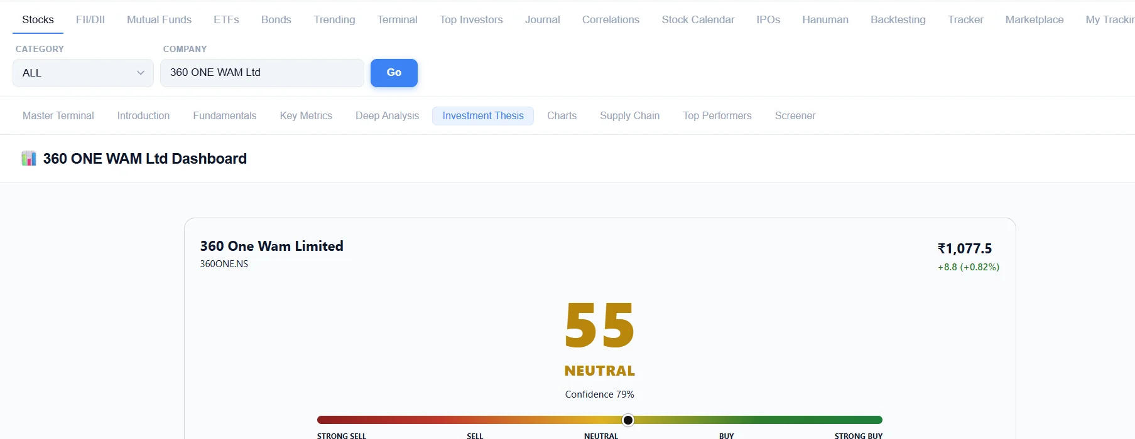Open the Tracker tab
Viewport: 1135px width, 439px height.
965,19
